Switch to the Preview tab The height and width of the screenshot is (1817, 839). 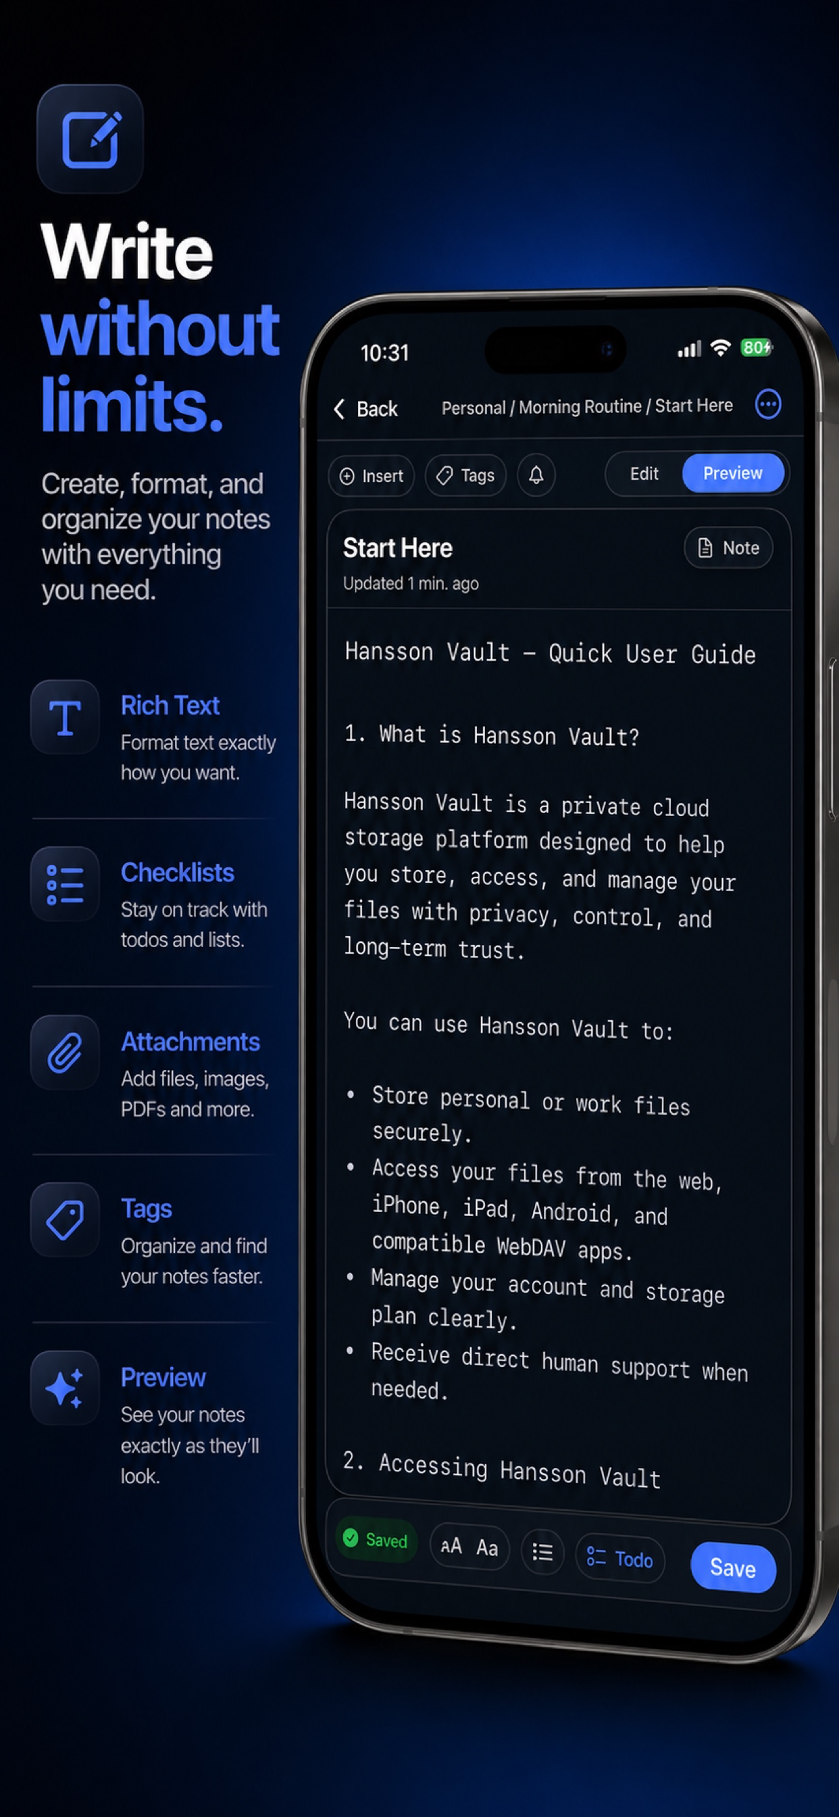click(x=732, y=473)
